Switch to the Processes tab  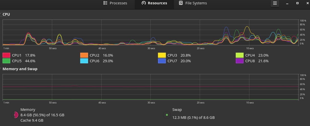[x=115, y=3]
